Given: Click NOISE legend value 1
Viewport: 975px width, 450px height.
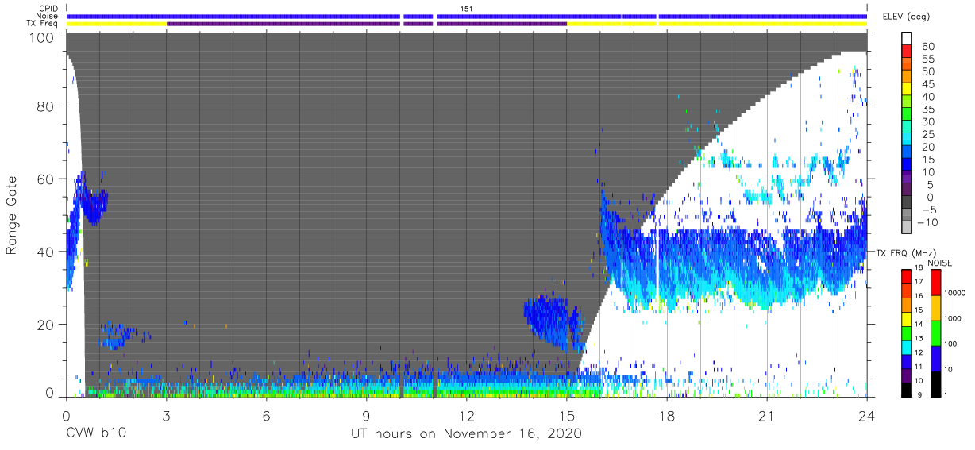Looking at the screenshot, I should [x=944, y=395].
